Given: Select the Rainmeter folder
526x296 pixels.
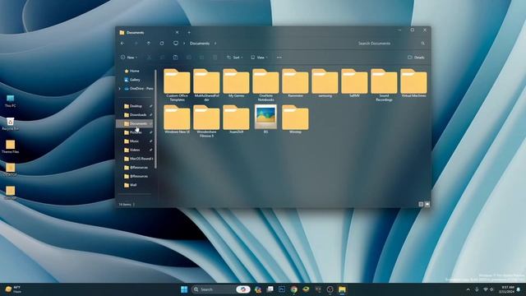Looking at the screenshot, I should click(x=295, y=83).
